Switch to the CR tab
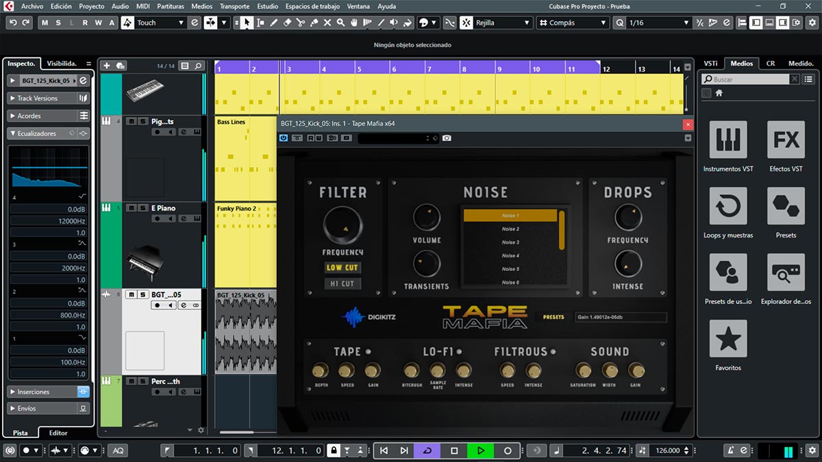Viewport: 822px width, 462px height. tap(771, 63)
